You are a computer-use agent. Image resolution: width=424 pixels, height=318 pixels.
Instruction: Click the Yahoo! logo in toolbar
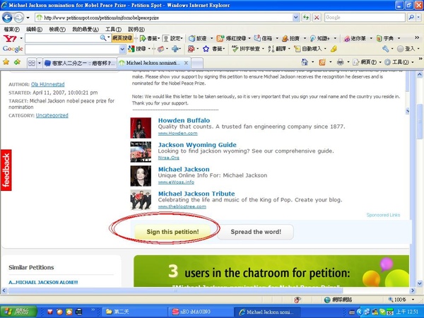pos(10,38)
